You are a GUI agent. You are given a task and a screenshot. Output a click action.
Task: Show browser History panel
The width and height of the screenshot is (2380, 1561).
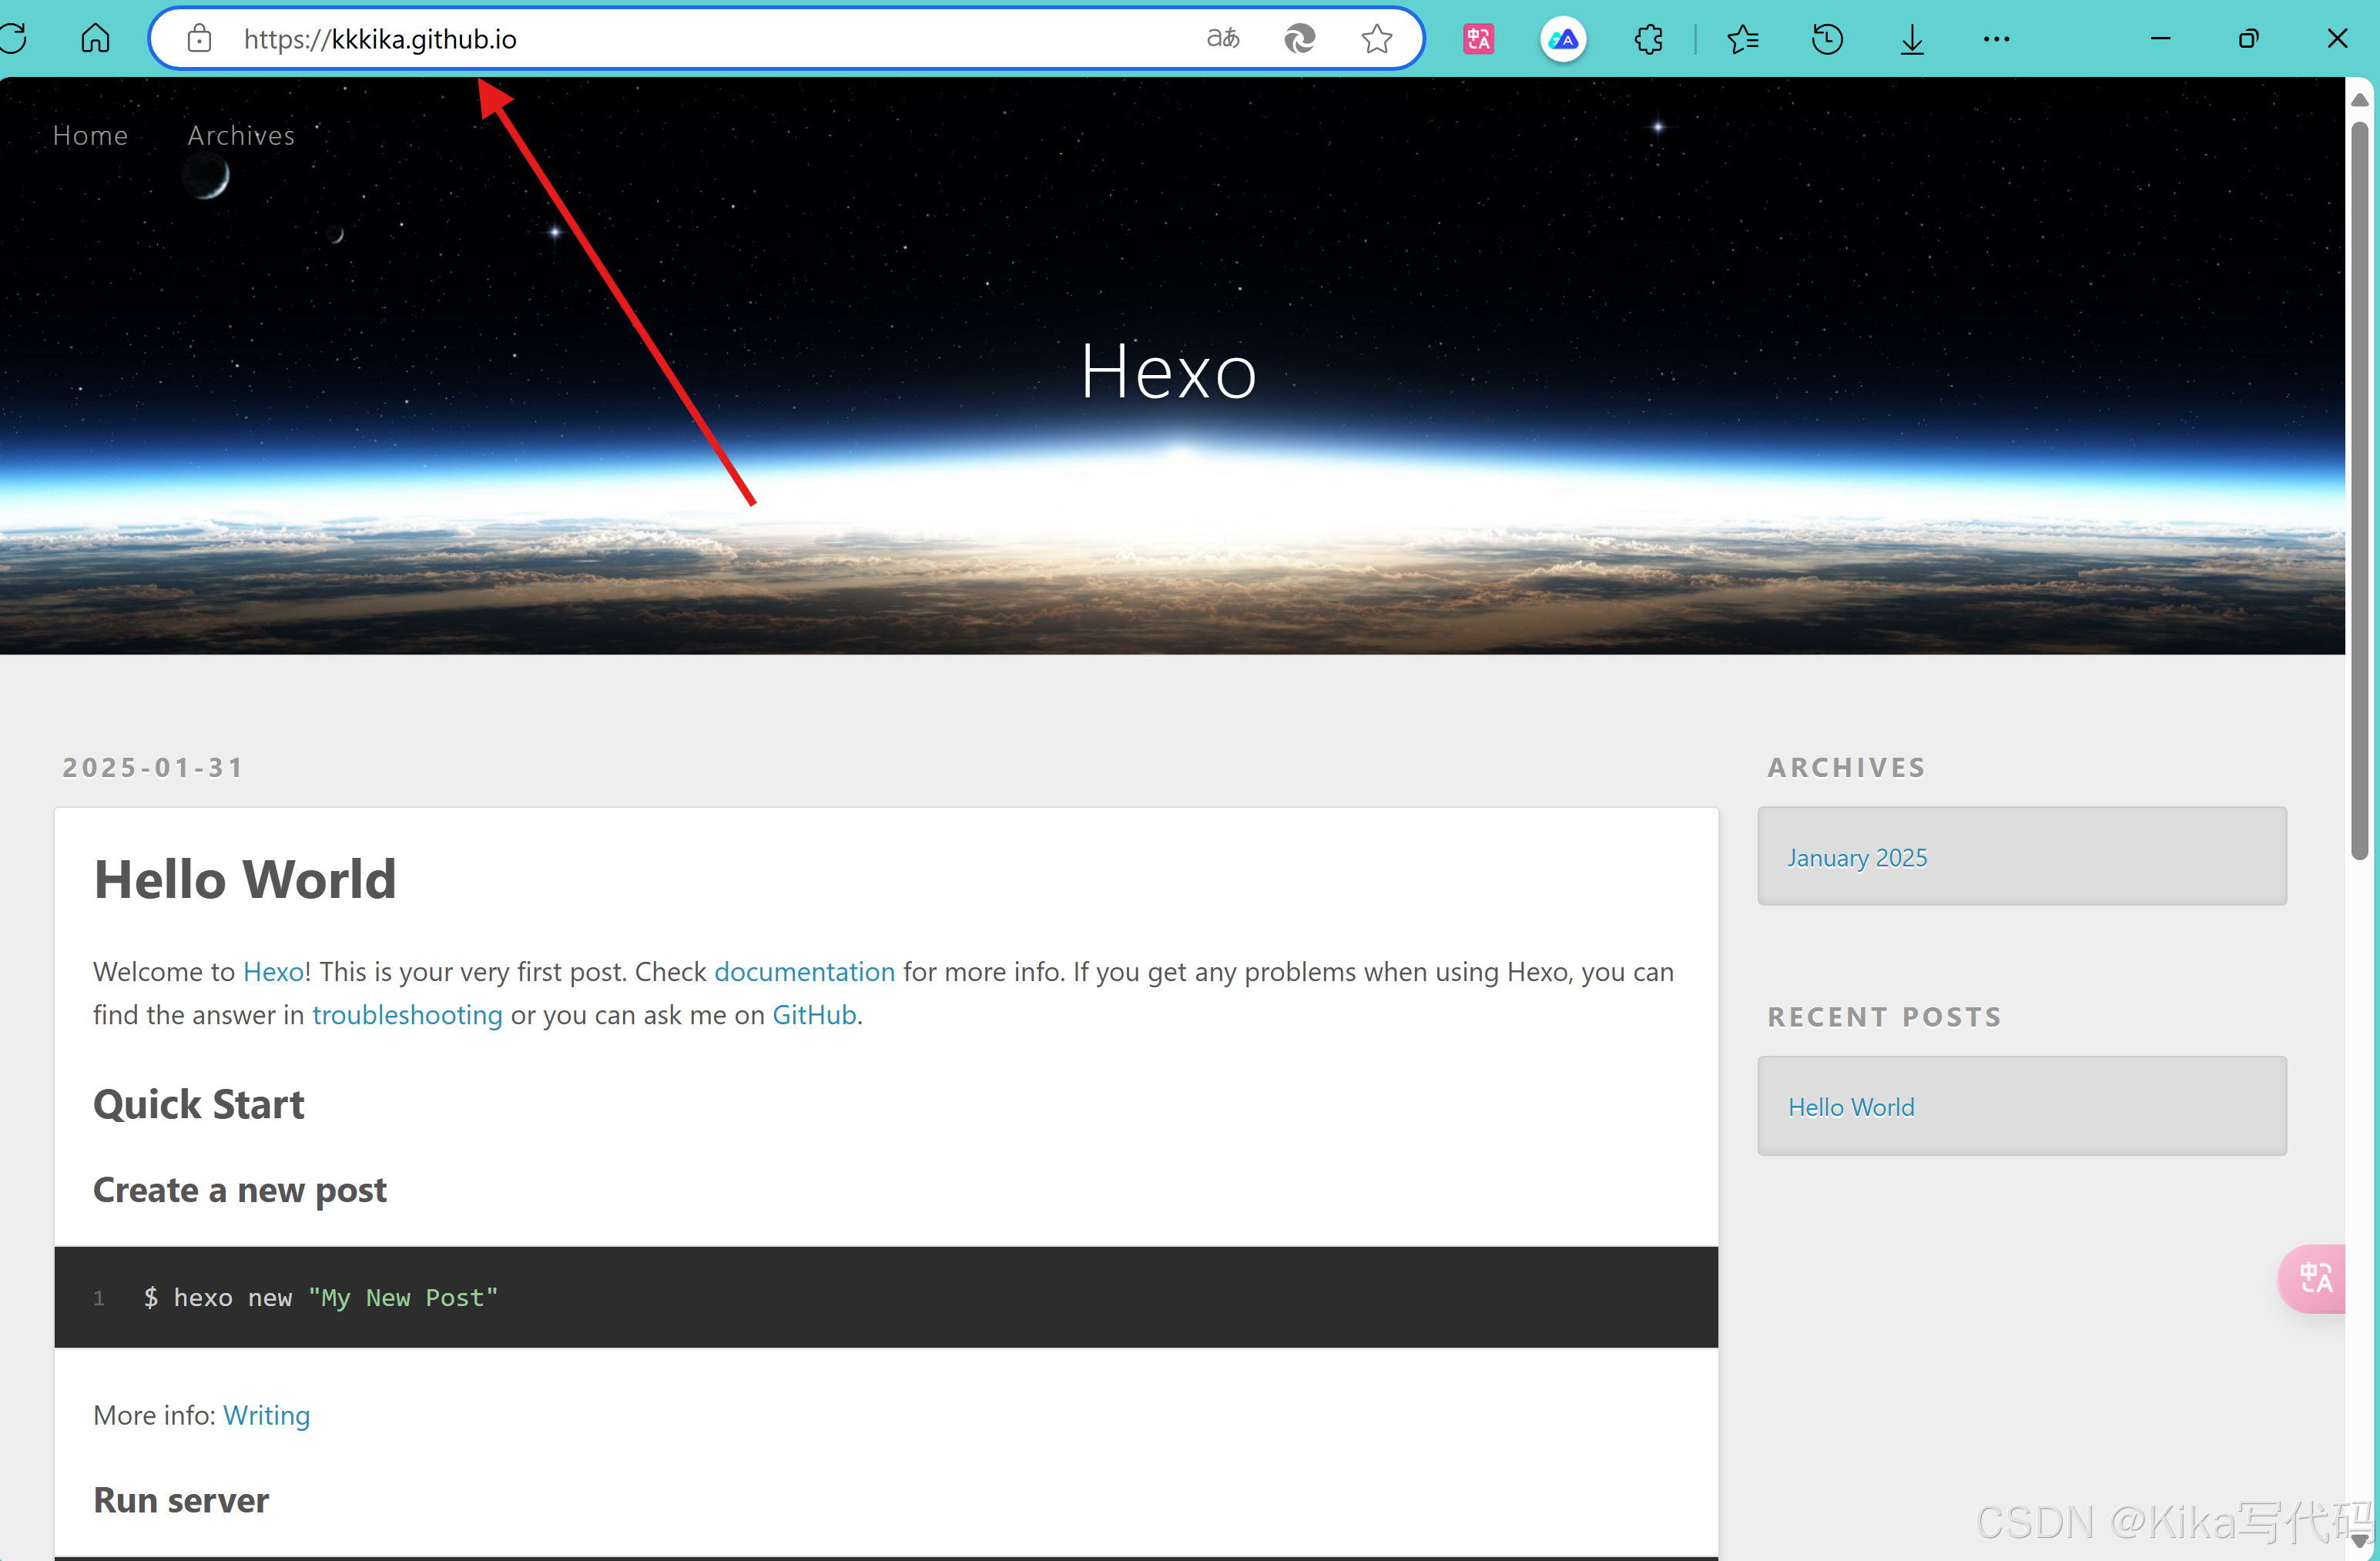[1827, 39]
